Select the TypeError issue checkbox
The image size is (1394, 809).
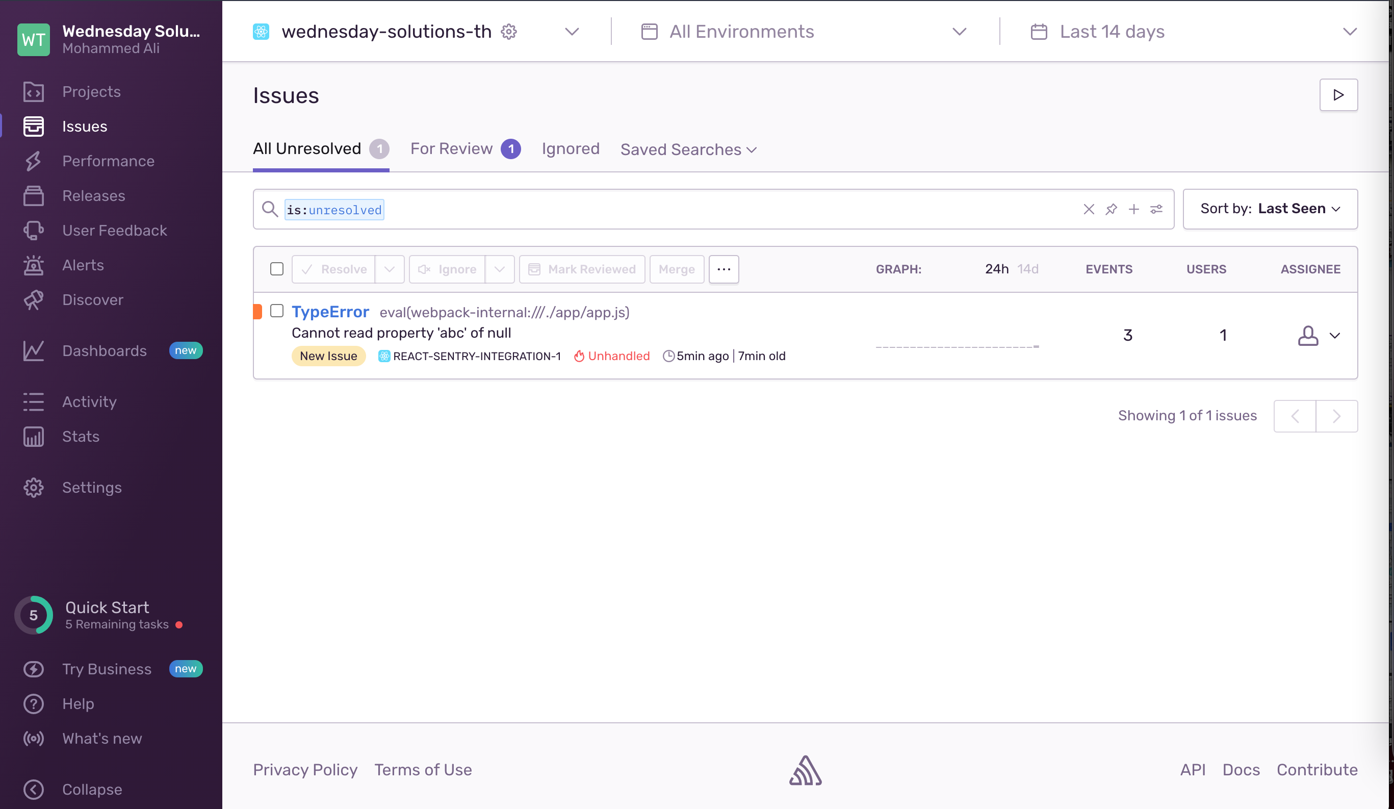(276, 311)
